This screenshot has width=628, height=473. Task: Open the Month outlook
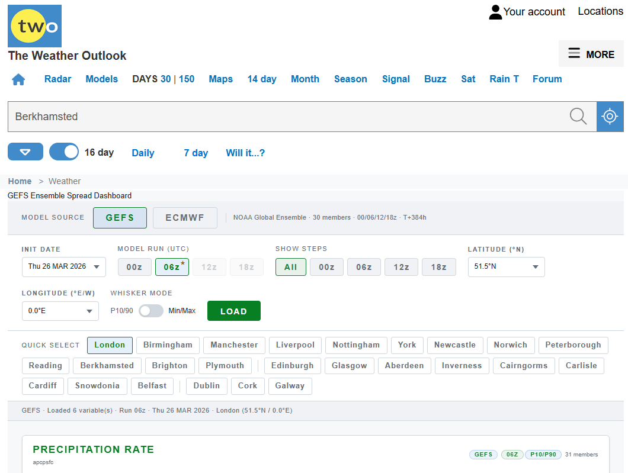(x=305, y=79)
